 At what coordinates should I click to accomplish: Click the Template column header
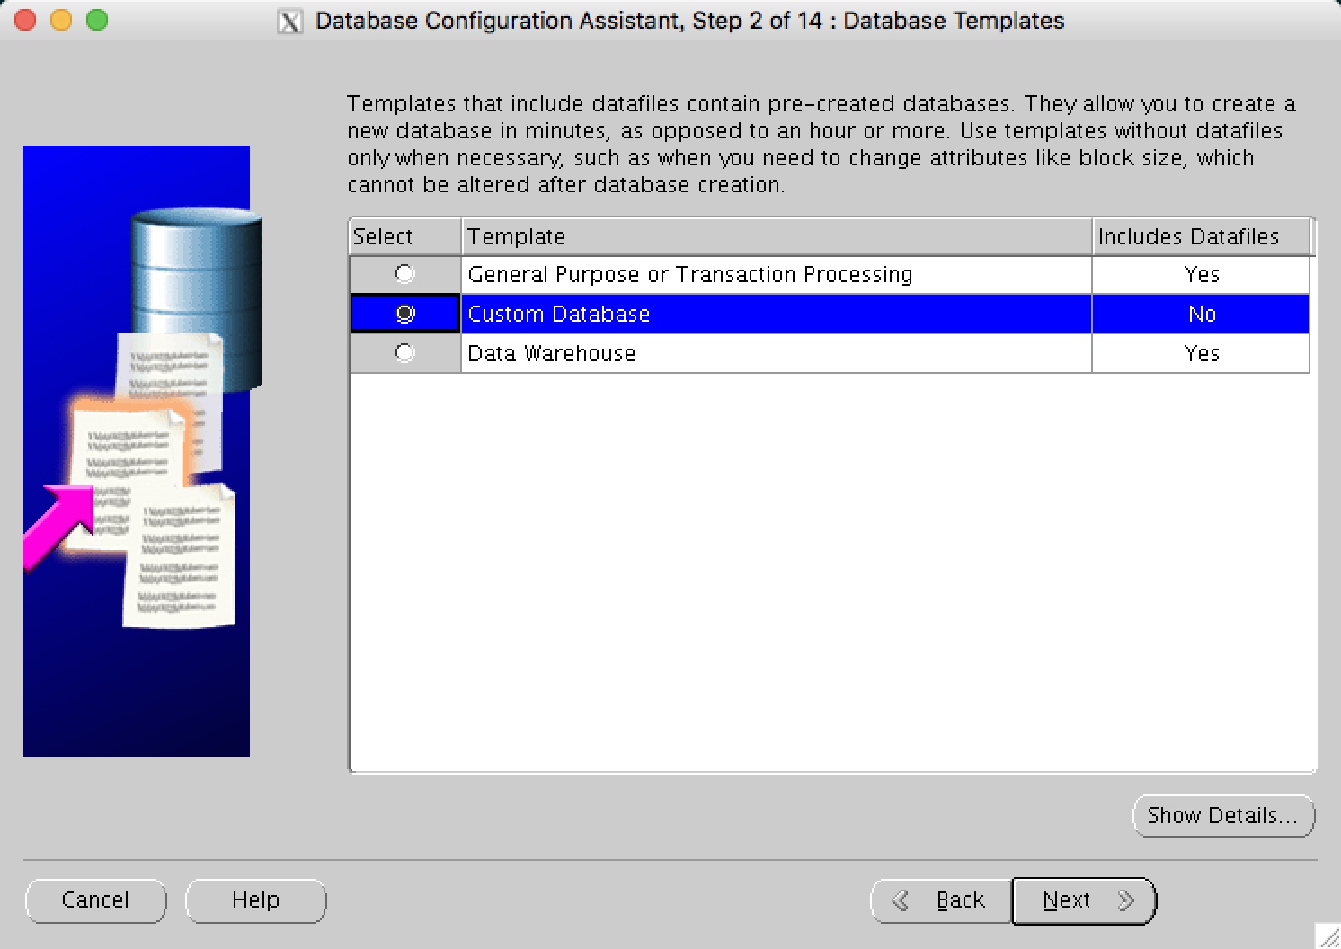coord(515,236)
